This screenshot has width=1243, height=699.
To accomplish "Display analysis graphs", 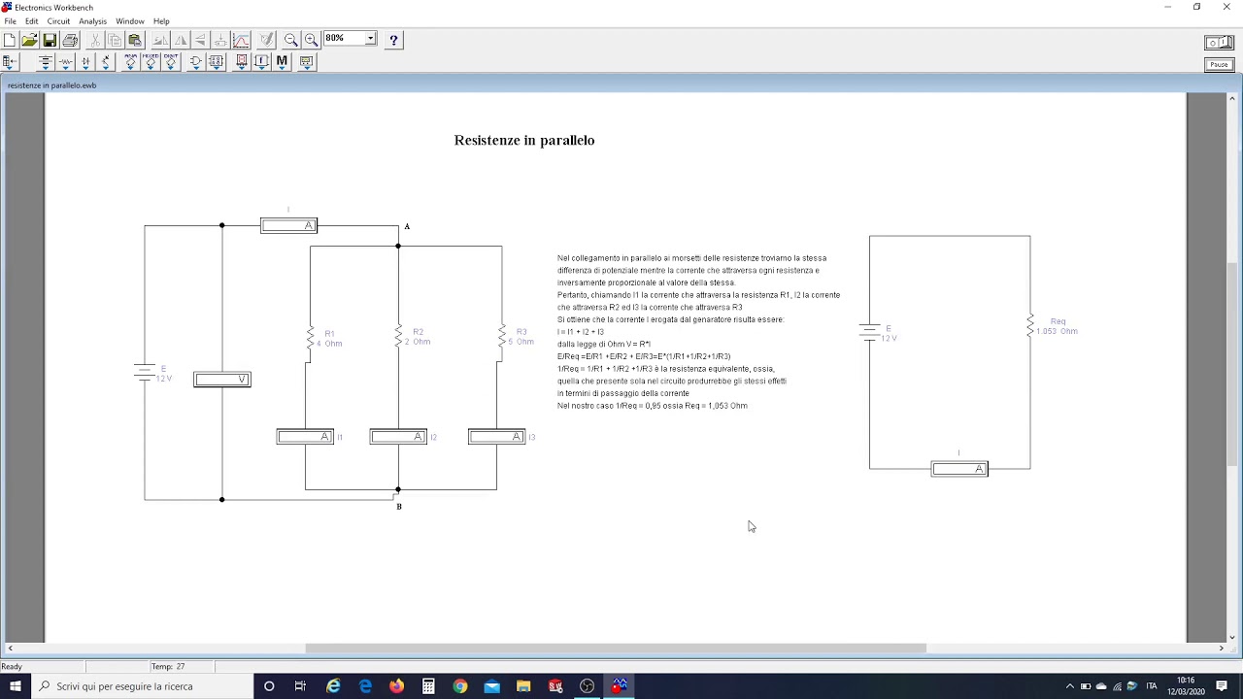I will coord(241,40).
